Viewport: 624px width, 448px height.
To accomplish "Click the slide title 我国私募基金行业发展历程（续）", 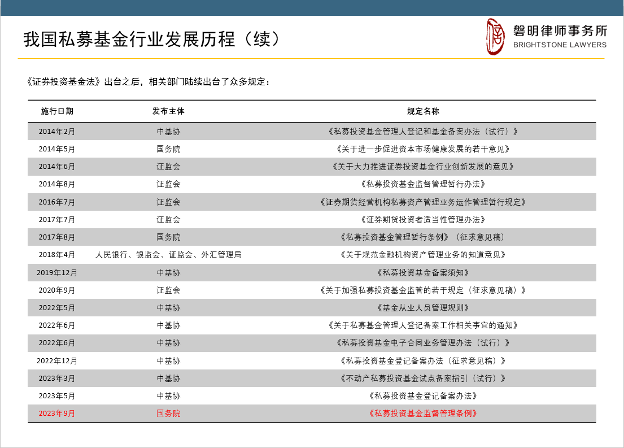I will (x=152, y=39).
